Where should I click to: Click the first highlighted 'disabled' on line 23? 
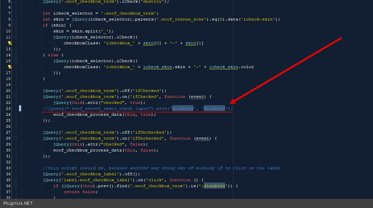click(x=182, y=108)
